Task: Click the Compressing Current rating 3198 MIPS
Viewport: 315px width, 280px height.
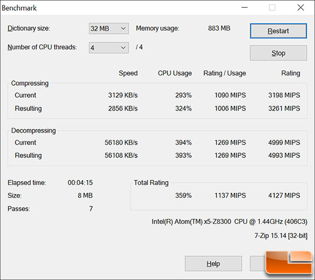Action: click(284, 95)
